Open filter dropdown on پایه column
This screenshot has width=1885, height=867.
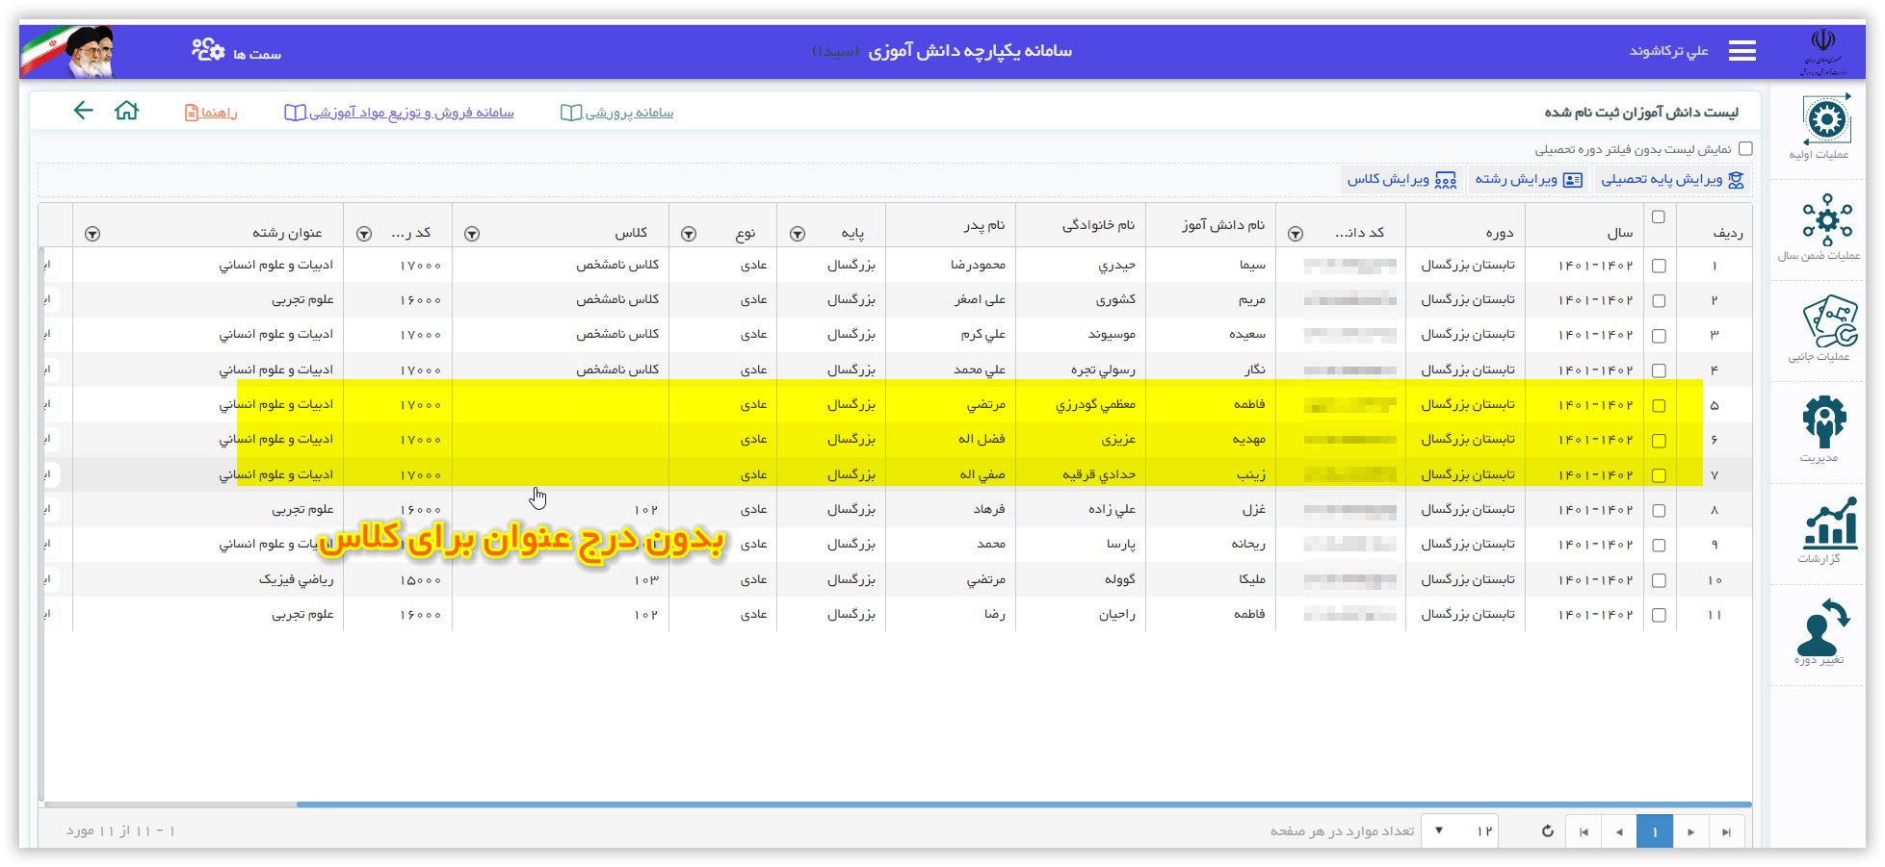(x=798, y=234)
